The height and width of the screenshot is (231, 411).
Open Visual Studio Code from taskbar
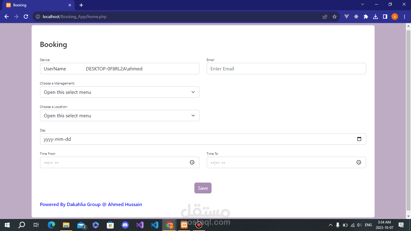155,225
